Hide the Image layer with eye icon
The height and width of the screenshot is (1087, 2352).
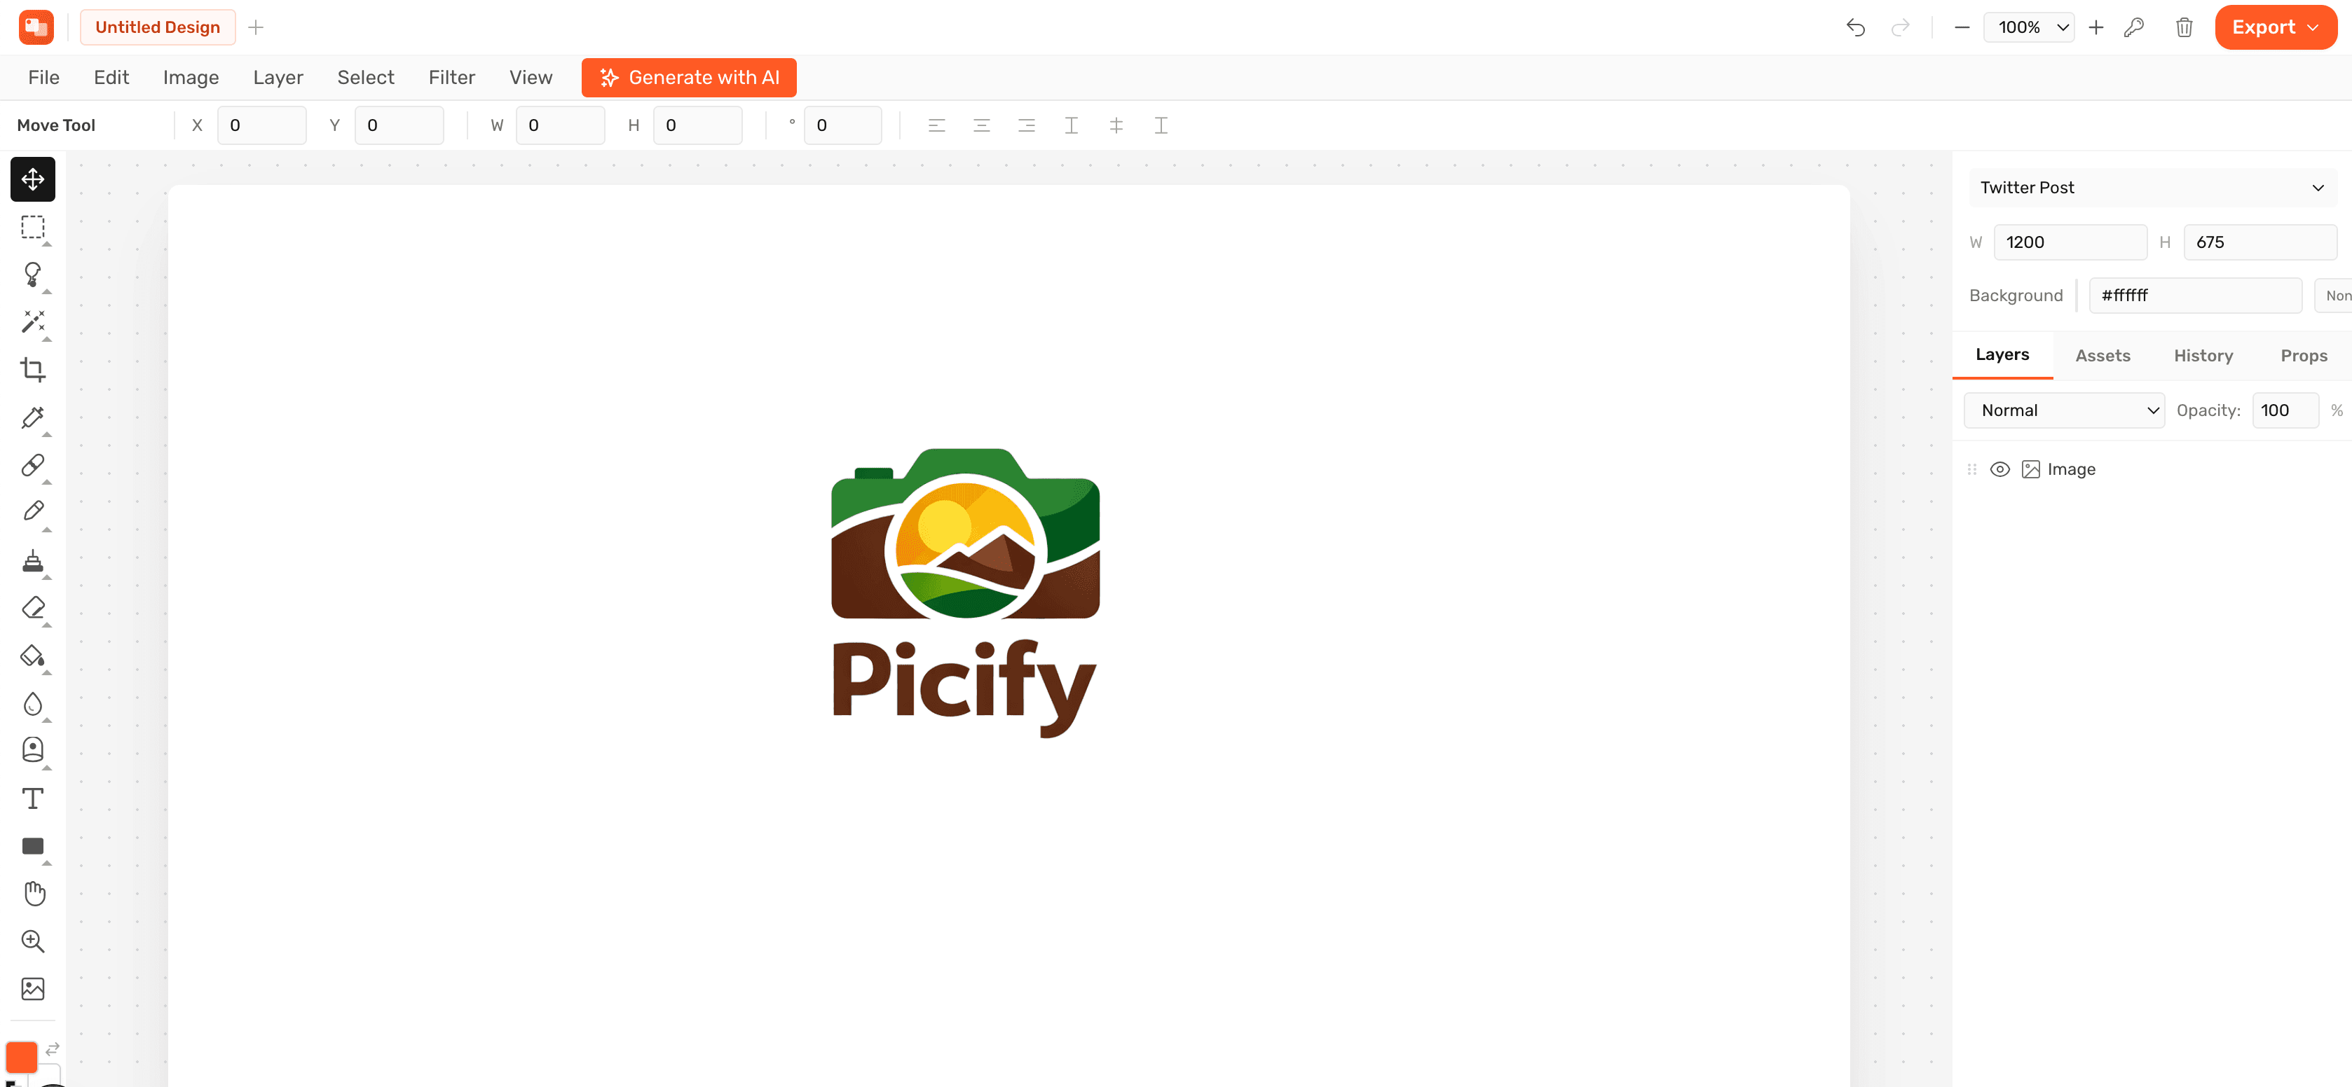pos(1999,469)
